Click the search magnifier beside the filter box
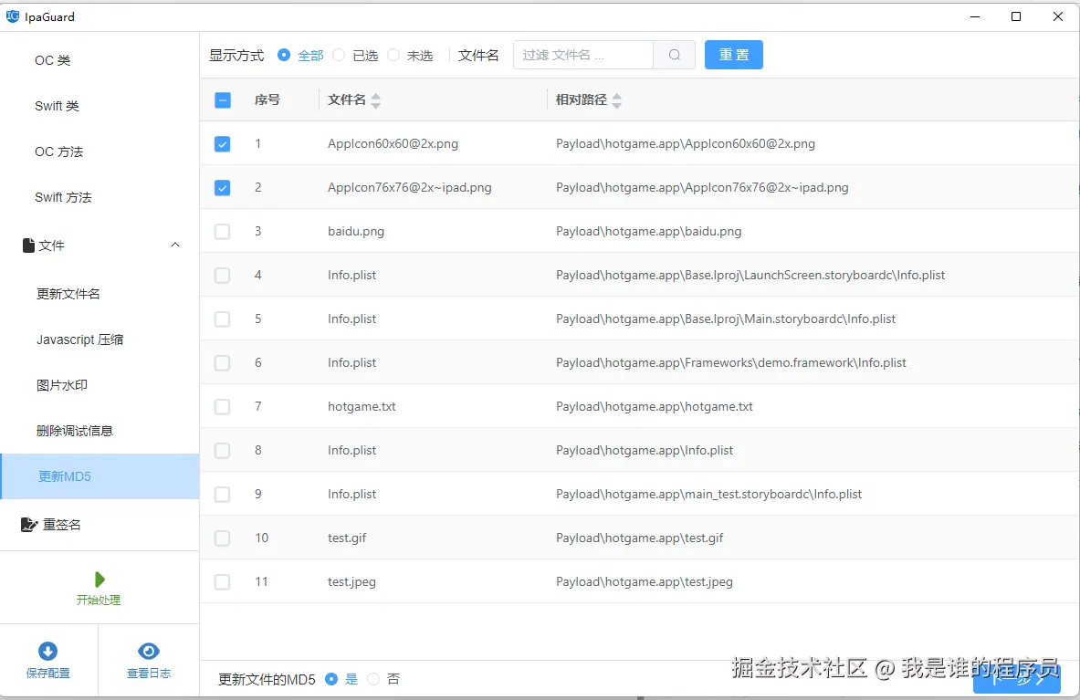1080x700 pixels. [674, 55]
